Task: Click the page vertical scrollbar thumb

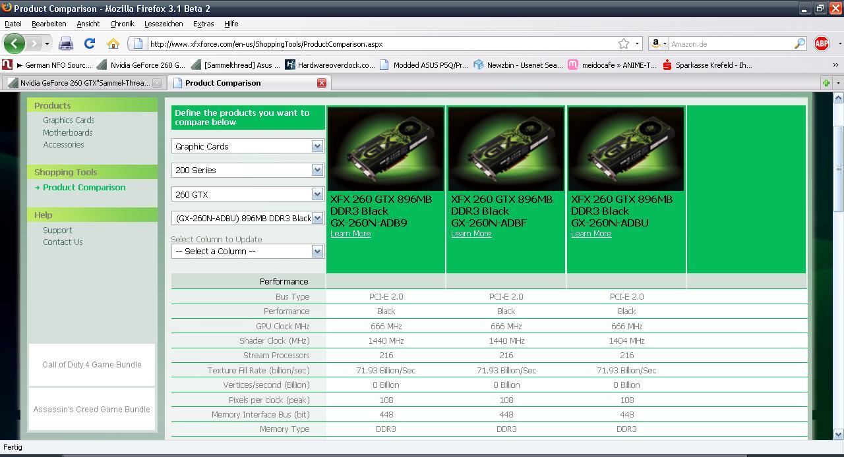Action: click(838, 169)
